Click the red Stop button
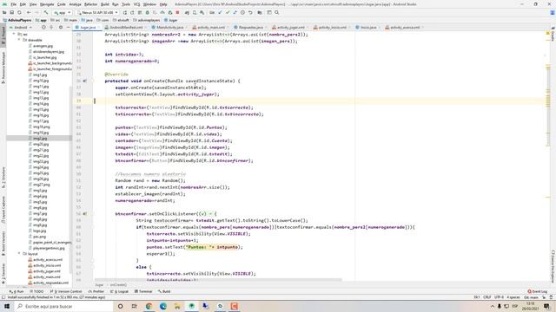This screenshot has width=556, height=312. (177, 12)
